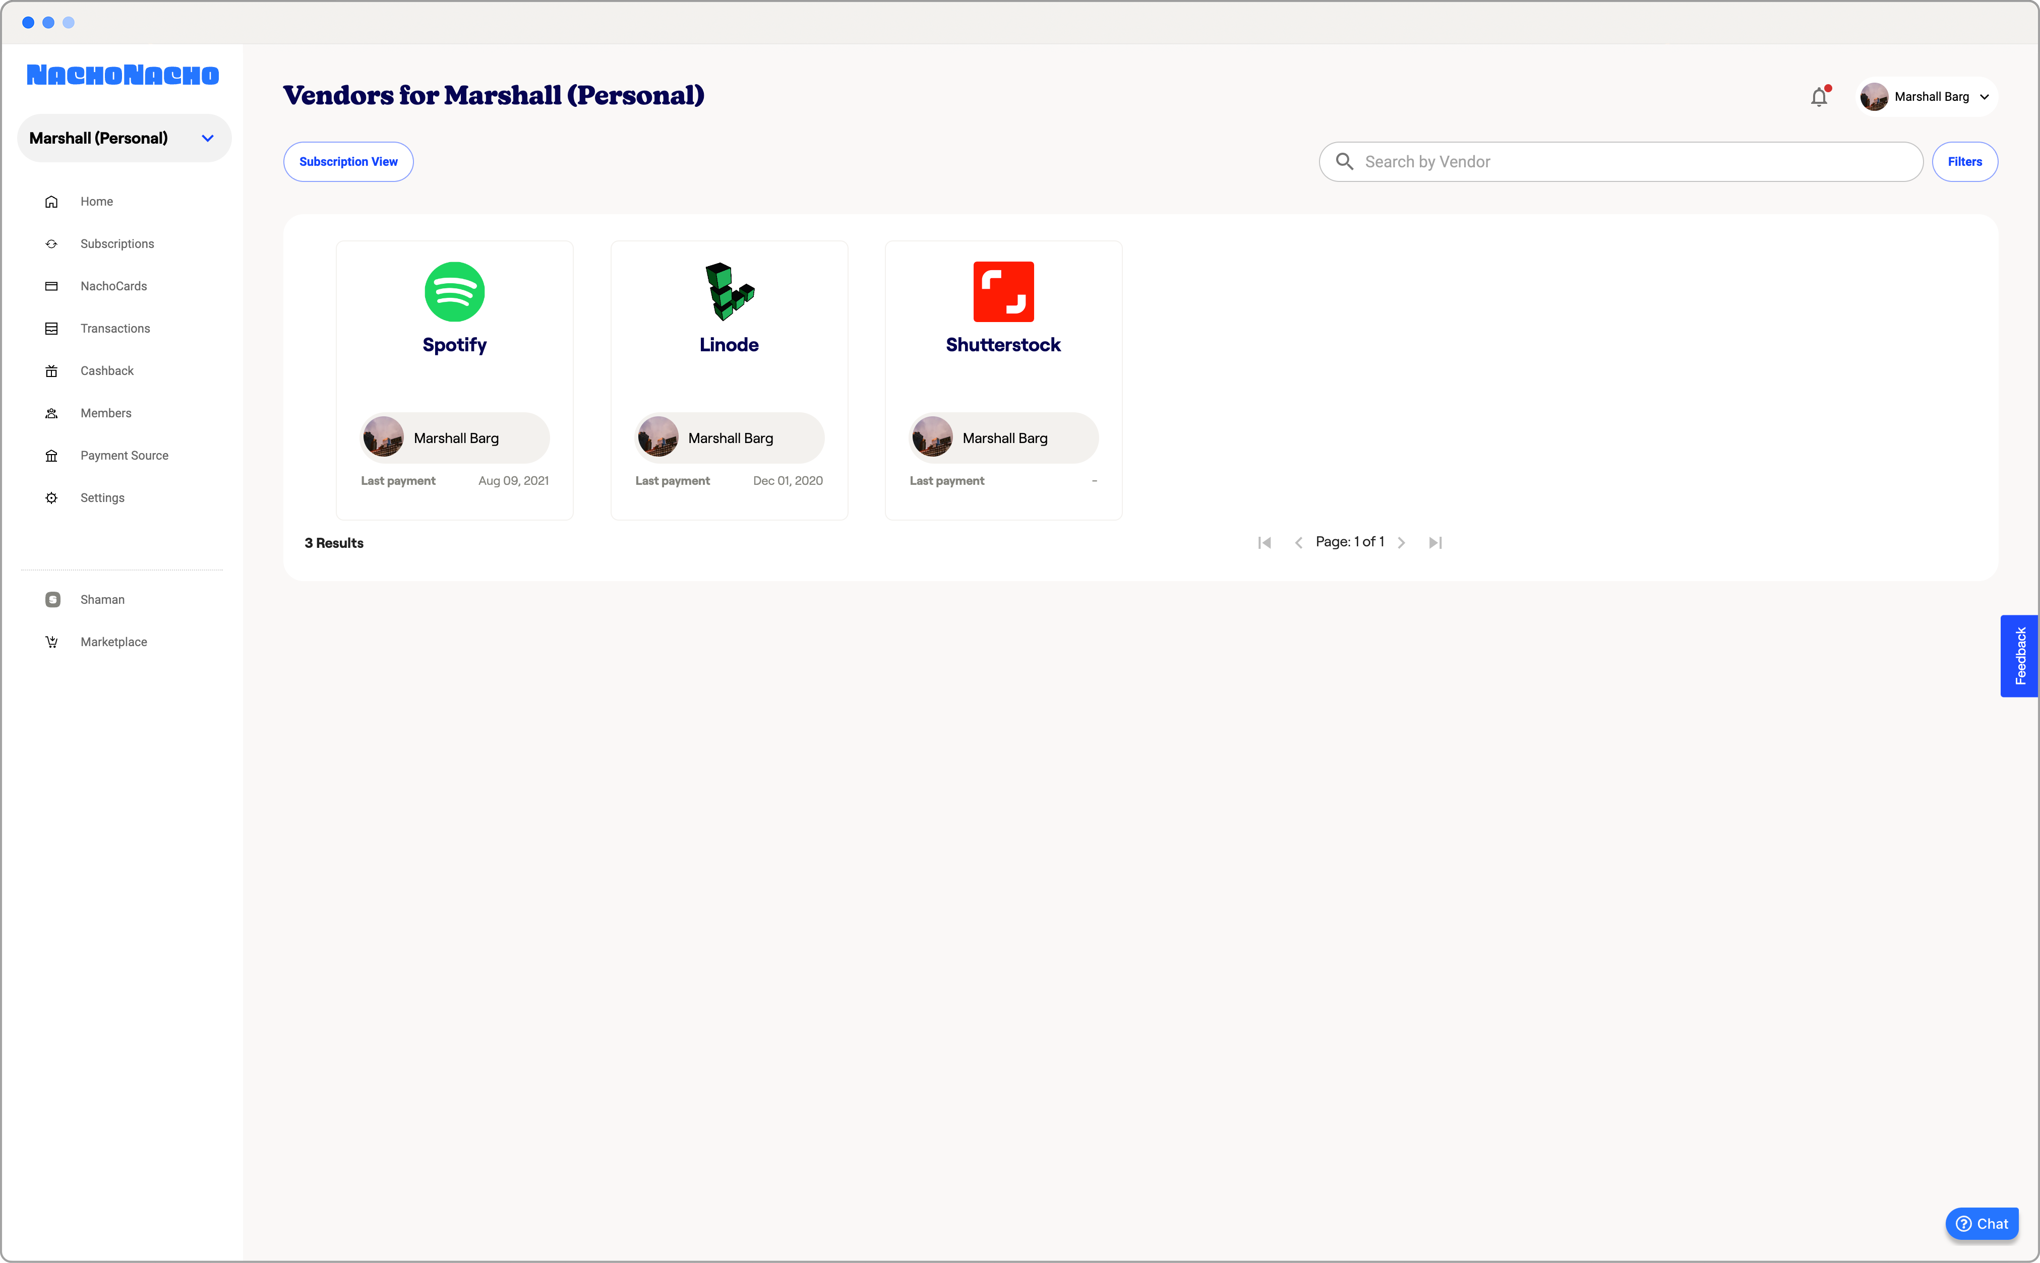Image resolution: width=2040 pixels, height=1263 pixels.
Task: Open the Feedback side tab
Action: click(2019, 656)
